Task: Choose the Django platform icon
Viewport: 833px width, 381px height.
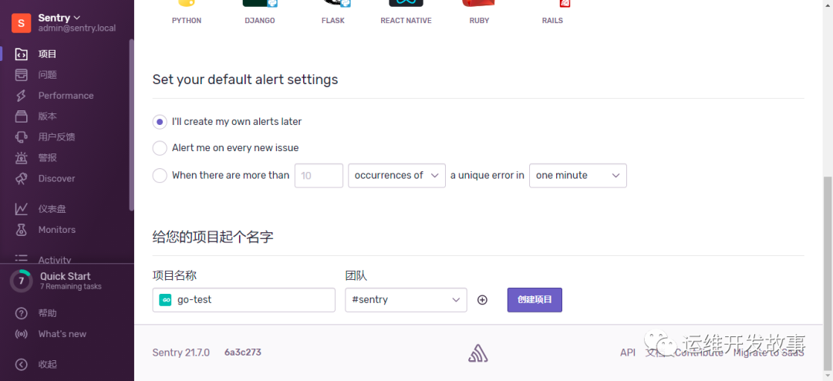Action: [x=261, y=5]
